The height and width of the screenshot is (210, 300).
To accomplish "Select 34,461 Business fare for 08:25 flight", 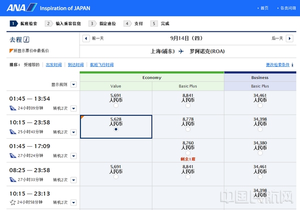I will (x=259, y=176).
